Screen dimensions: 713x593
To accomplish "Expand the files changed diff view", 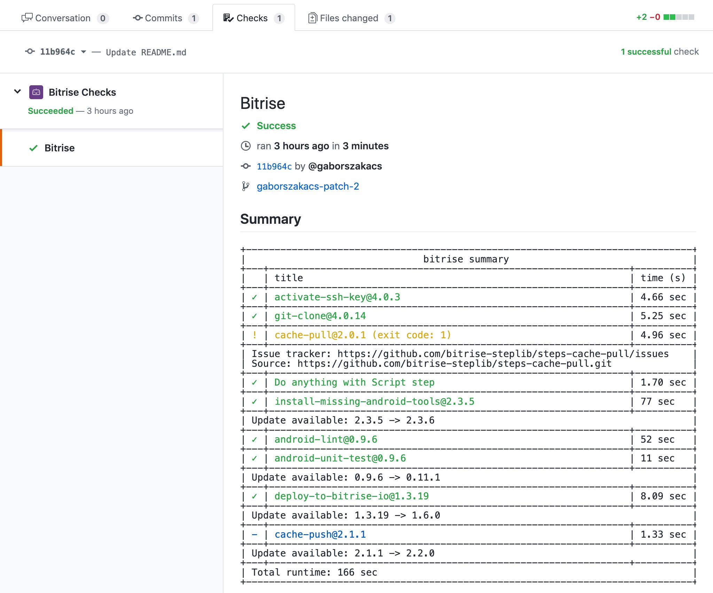I will (350, 18).
